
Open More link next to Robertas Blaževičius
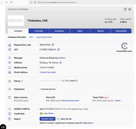tap(63, 58)
